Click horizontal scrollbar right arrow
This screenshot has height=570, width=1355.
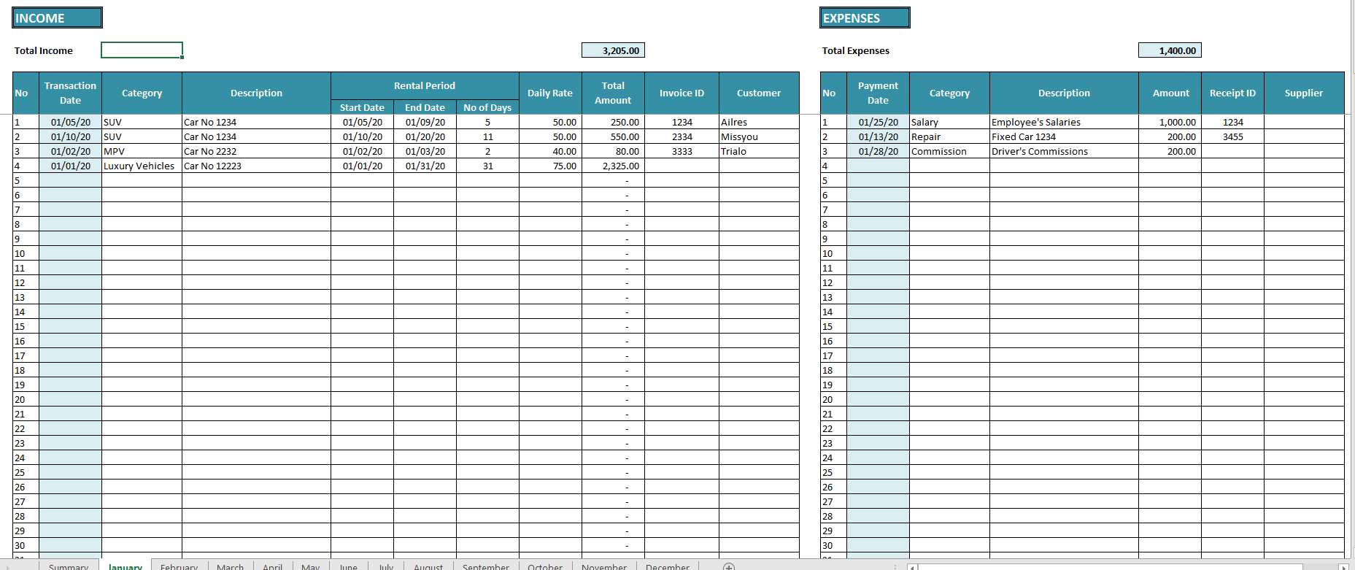pyautogui.click(x=1343, y=566)
